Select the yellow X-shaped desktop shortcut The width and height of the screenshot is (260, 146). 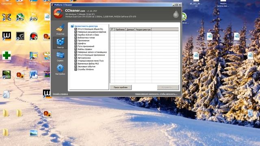(6, 17)
